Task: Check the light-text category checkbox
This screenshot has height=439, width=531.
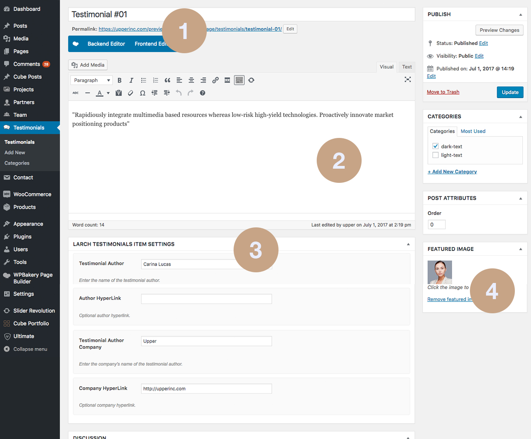Action: [x=435, y=155]
